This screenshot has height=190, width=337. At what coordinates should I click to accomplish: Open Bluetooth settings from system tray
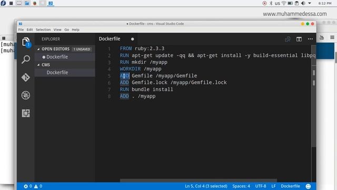point(271,3)
